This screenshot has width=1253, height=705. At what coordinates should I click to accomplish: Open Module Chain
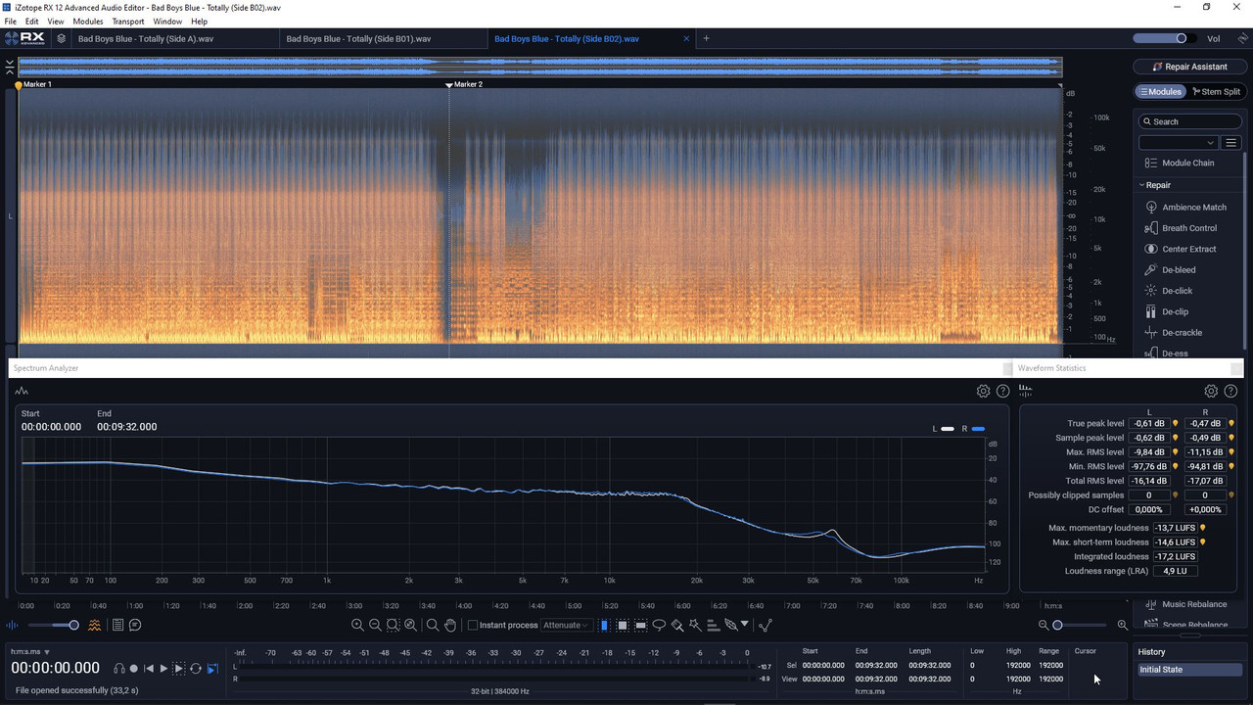(1180, 163)
